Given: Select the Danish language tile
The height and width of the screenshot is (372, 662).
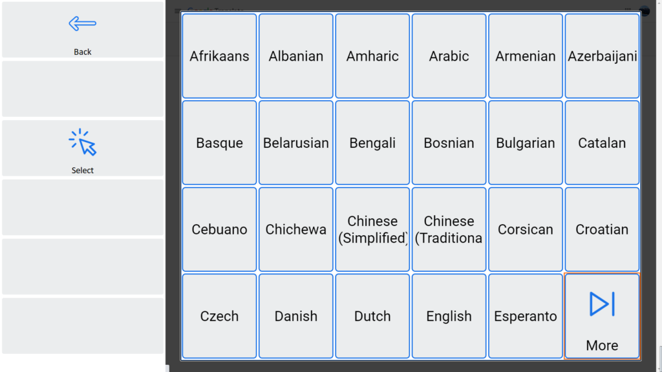Looking at the screenshot, I should 296,316.
